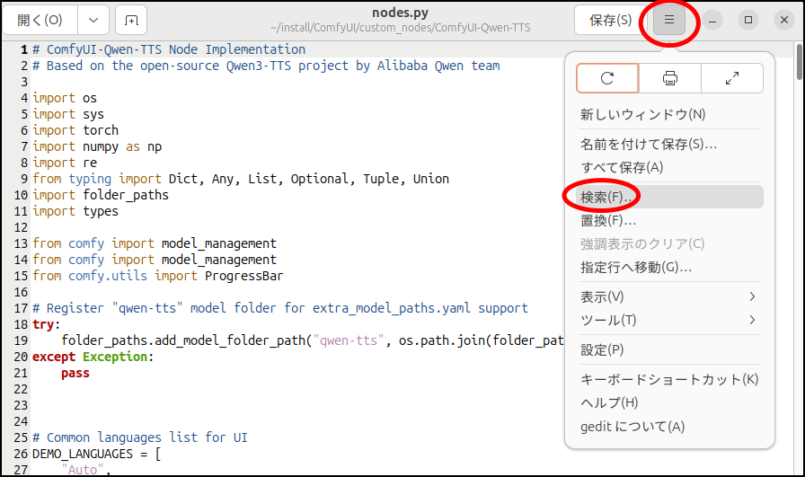Open the recent files dropdown arrow
This screenshot has height=477, width=805.
coord(93,20)
